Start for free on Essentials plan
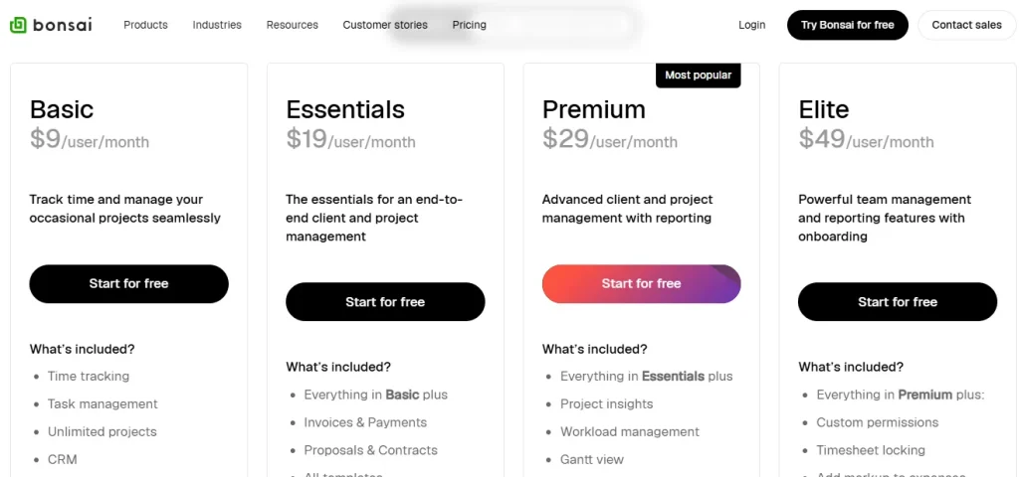Screen dimensions: 1019x477 [x=385, y=302]
